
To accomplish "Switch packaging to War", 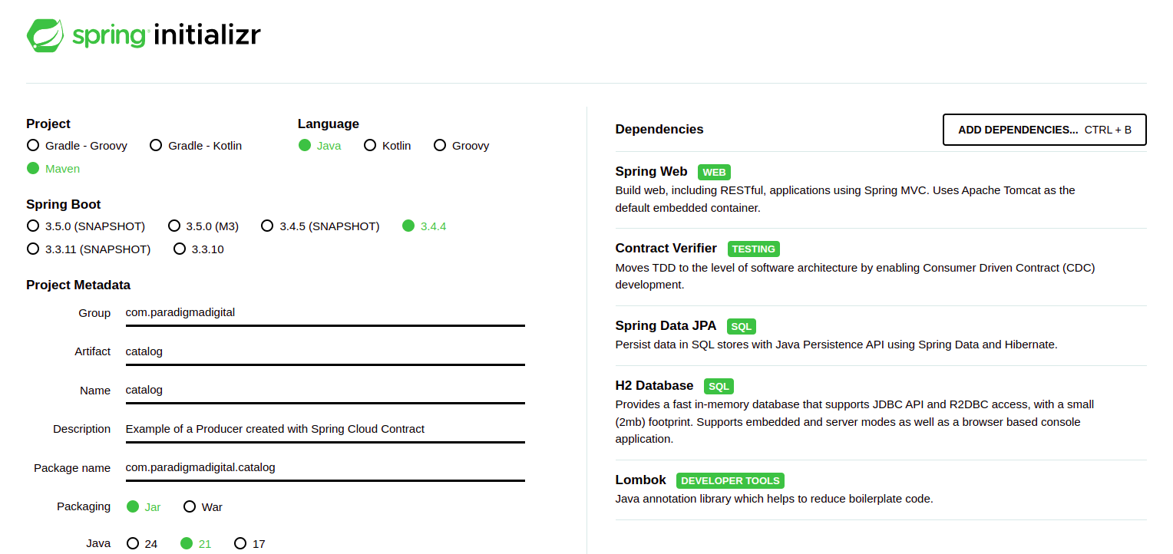I will 190,506.
